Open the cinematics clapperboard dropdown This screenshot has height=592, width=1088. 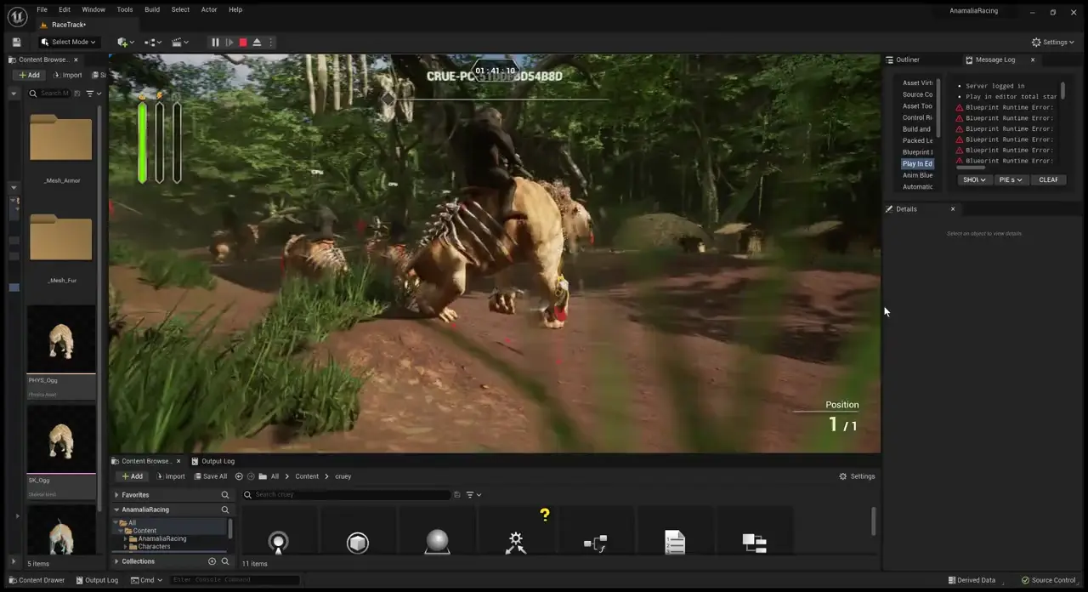pos(180,42)
